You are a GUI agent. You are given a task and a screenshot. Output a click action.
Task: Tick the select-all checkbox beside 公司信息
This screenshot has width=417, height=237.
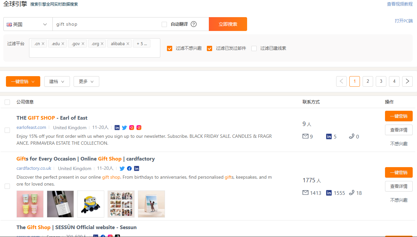(x=7, y=102)
